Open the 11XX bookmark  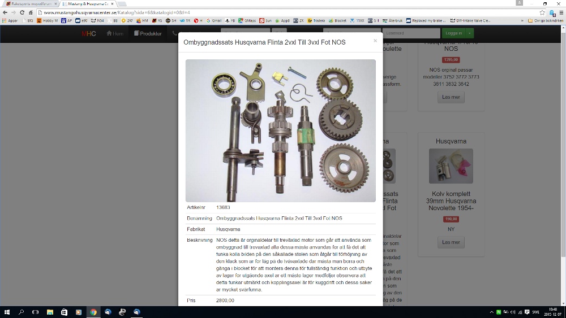[357, 20]
